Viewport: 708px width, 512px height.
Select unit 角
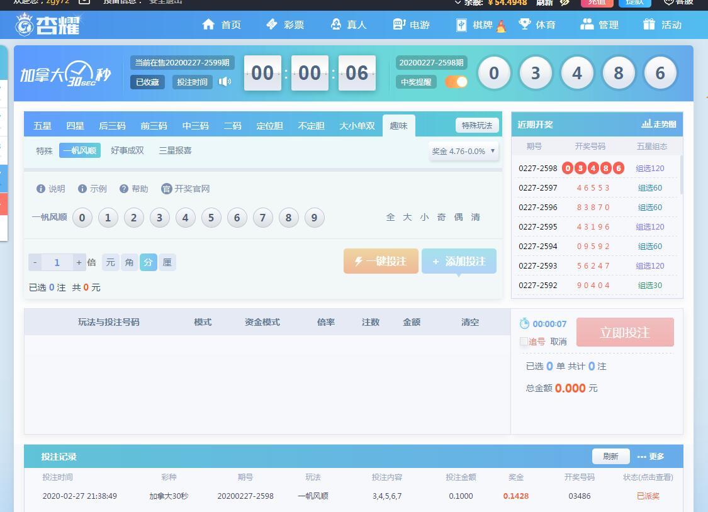point(129,262)
